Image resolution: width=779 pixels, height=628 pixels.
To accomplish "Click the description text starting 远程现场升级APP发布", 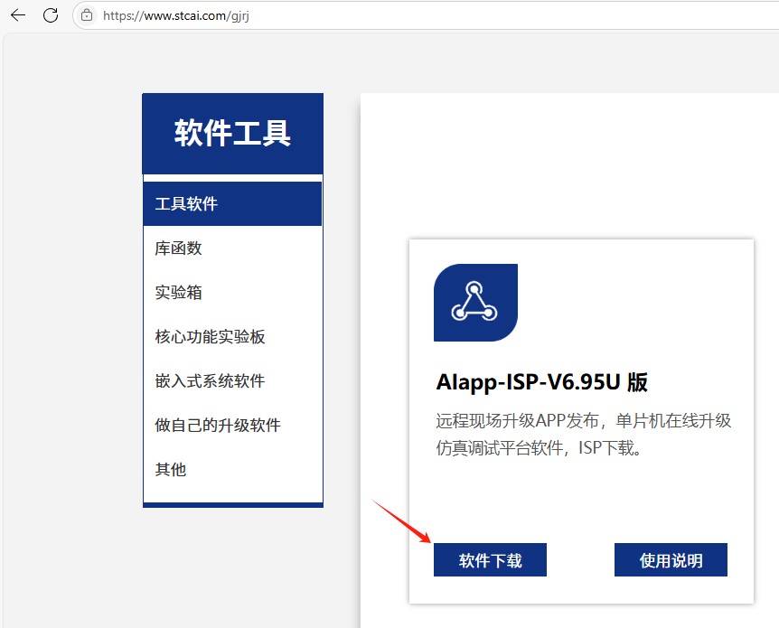I will (x=584, y=435).
